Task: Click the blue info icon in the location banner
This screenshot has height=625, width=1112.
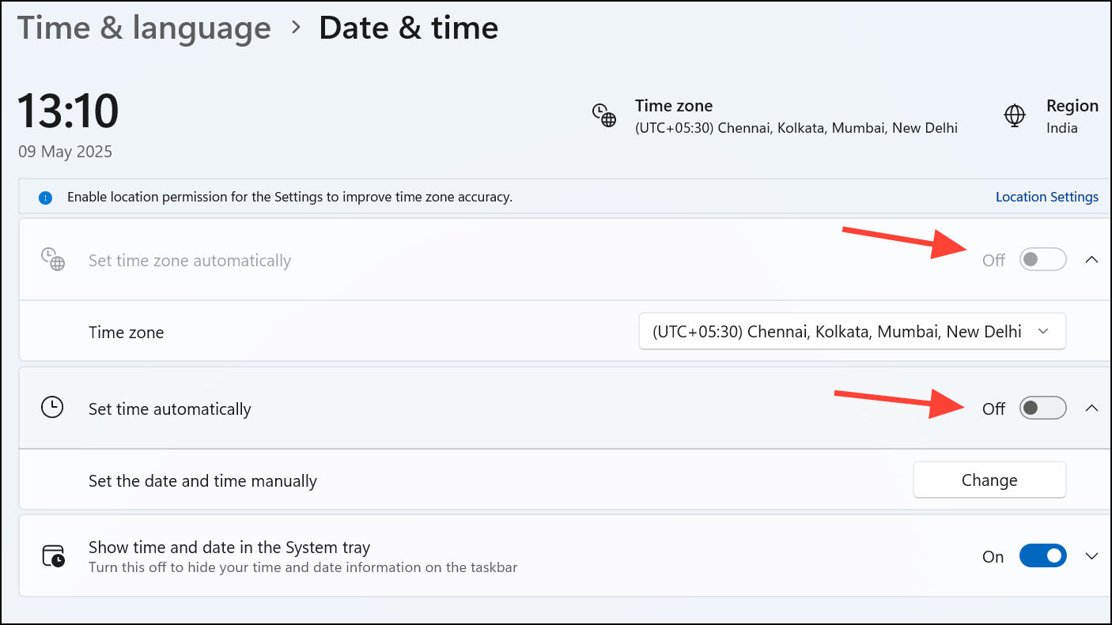Action: [45, 197]
